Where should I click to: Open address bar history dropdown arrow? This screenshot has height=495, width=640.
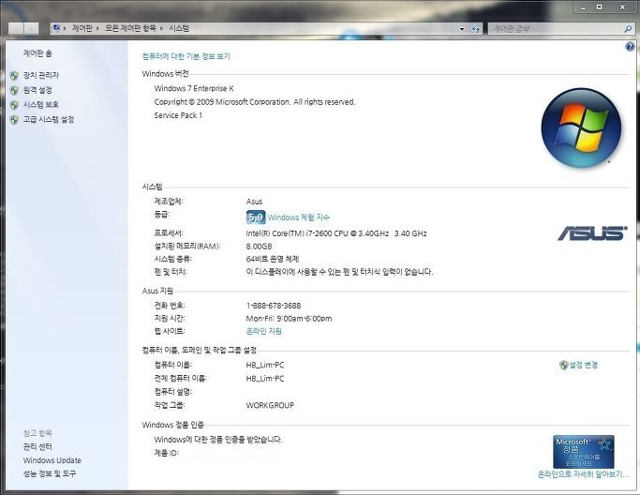click(x=462, y=28)
